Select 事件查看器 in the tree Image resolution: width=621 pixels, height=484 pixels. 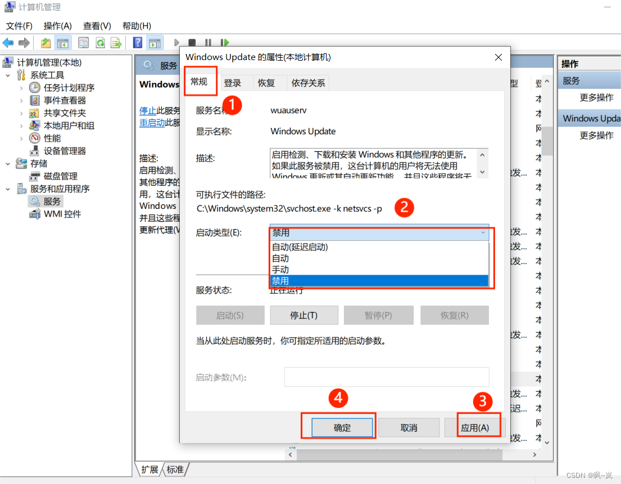(x=65, y=101)
